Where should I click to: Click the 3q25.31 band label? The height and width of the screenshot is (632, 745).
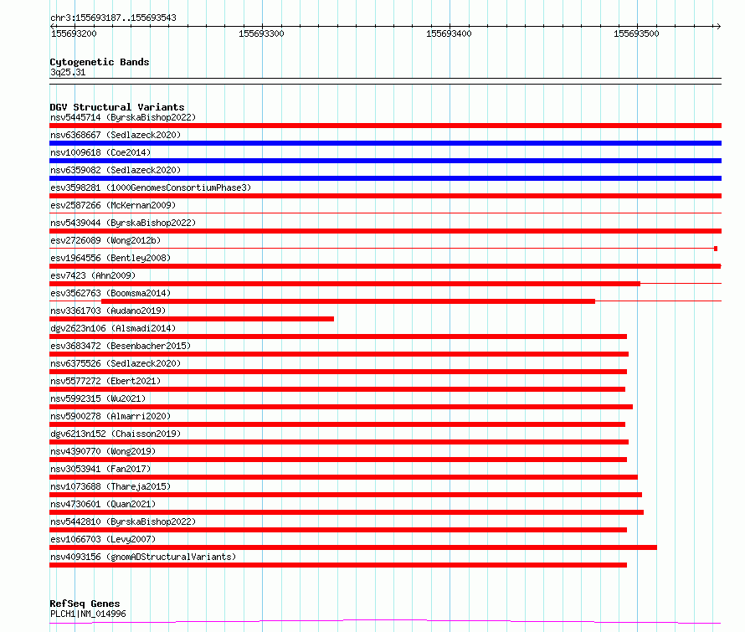coord(68,72)
